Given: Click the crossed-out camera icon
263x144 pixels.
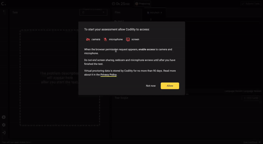Looking at the screenshot, I should 88,39.
